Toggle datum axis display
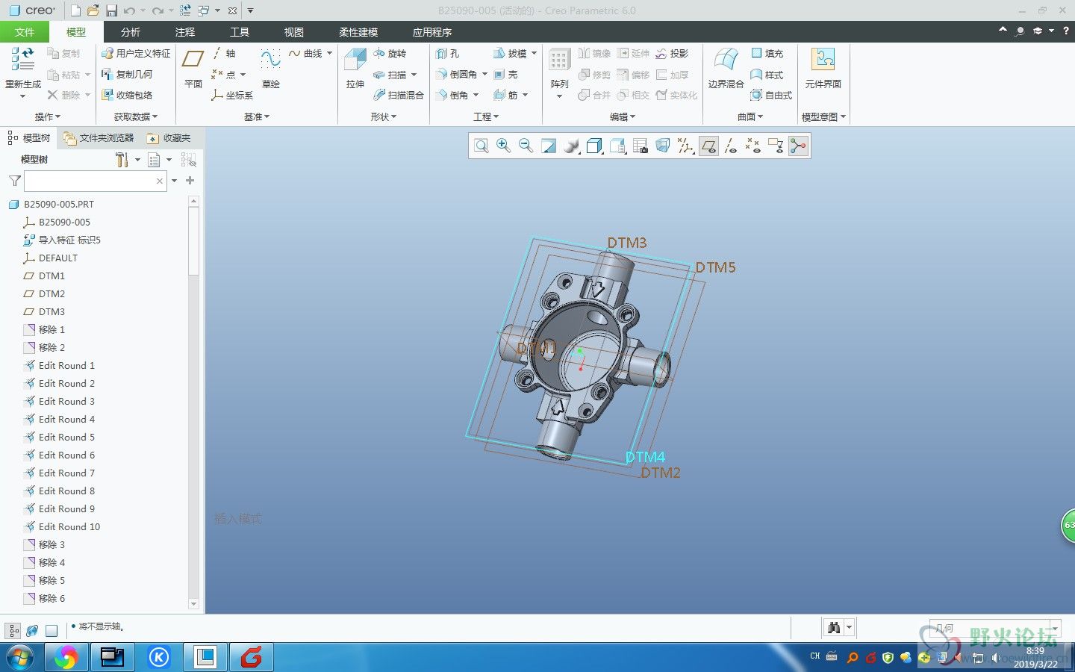This screenshot has height=672, width=1075. click(731, 146)
